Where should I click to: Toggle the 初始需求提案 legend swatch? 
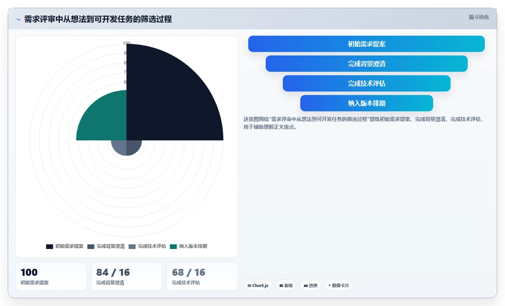pyautogui.click(x=49, y=247)
